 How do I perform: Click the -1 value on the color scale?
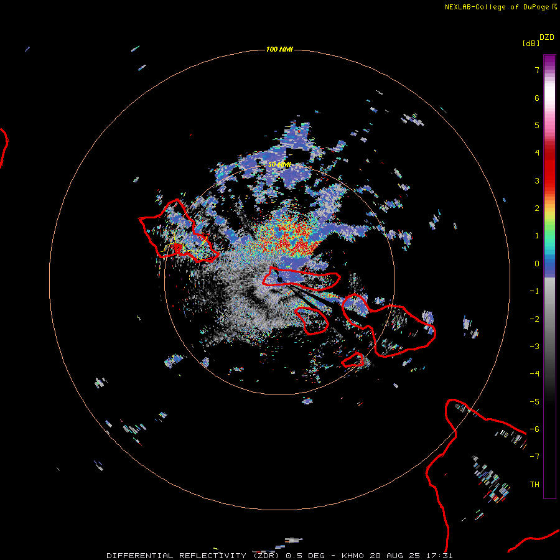tap(534, 291)
